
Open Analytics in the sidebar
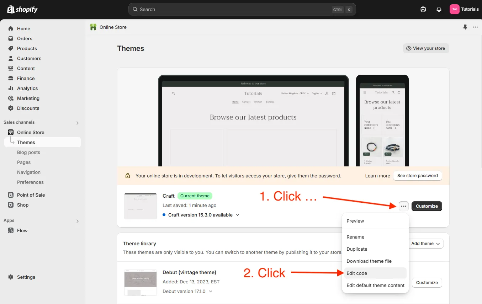pyautogui.click(x=28, y=88)
